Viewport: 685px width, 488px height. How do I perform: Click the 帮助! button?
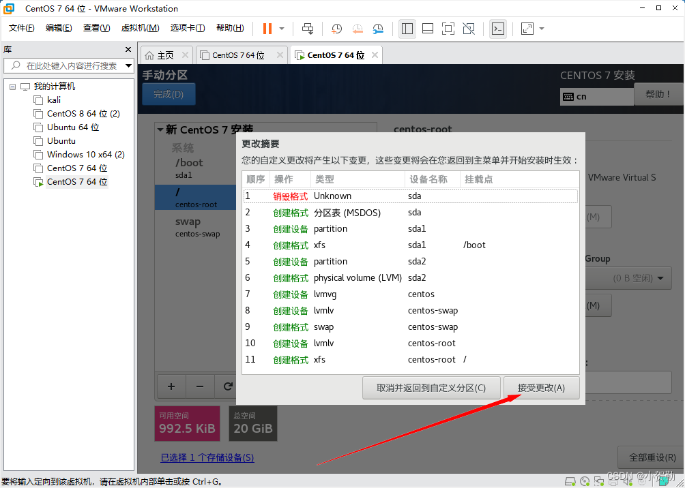[x=658, y=94]
